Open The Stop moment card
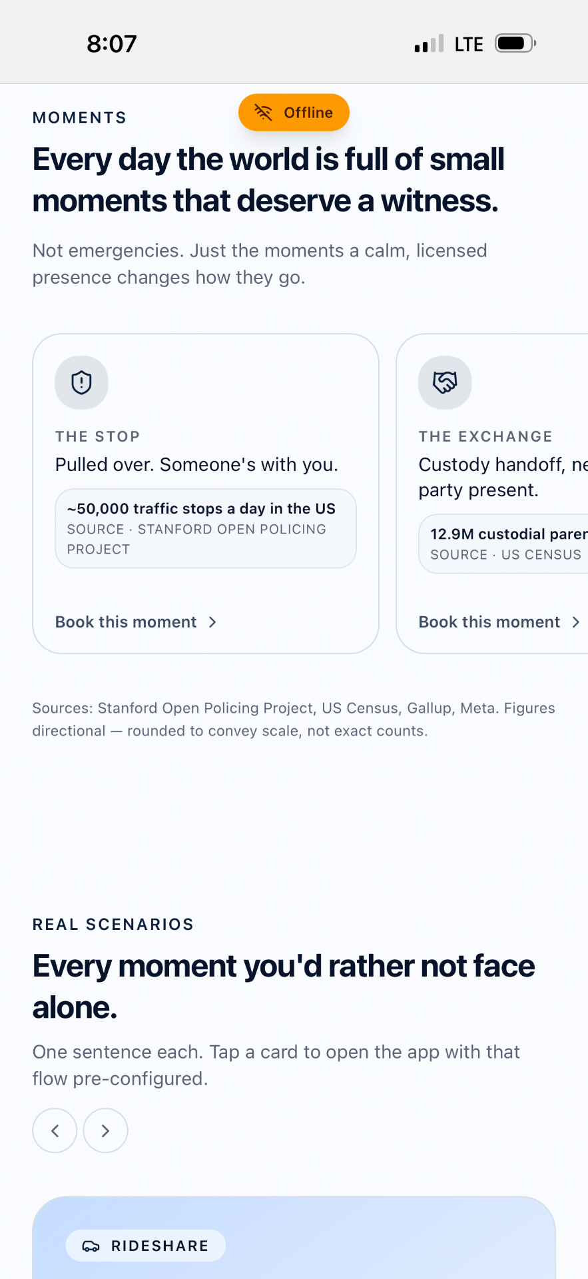 [206, 494]
